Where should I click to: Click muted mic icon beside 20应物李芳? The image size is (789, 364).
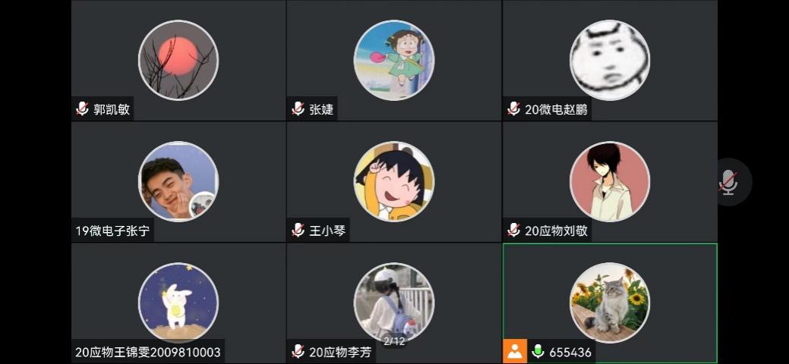(x=298, y=351)
